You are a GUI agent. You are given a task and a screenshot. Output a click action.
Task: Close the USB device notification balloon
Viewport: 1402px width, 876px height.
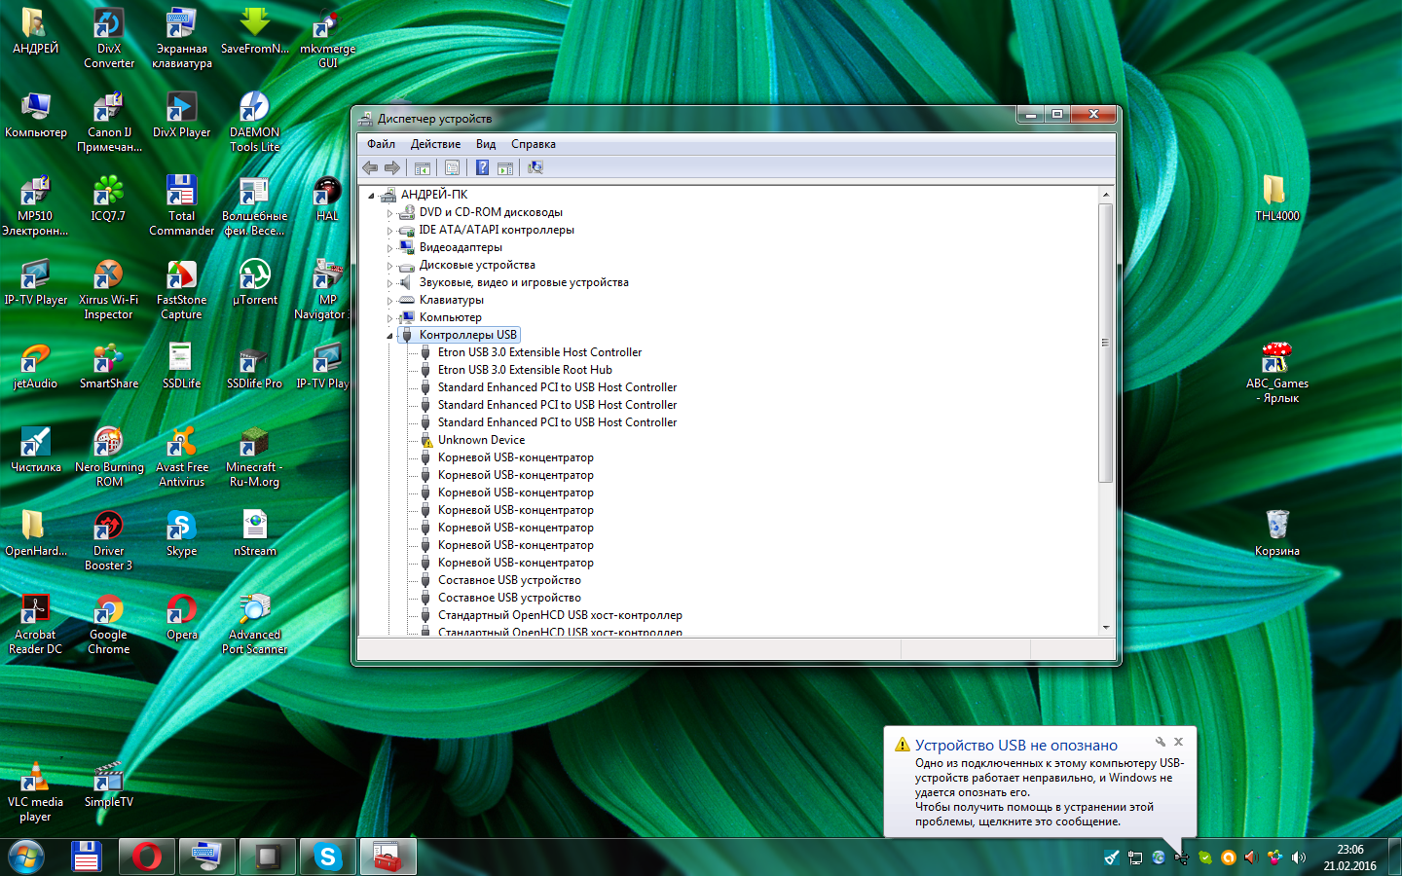[x=1178, y=742]
